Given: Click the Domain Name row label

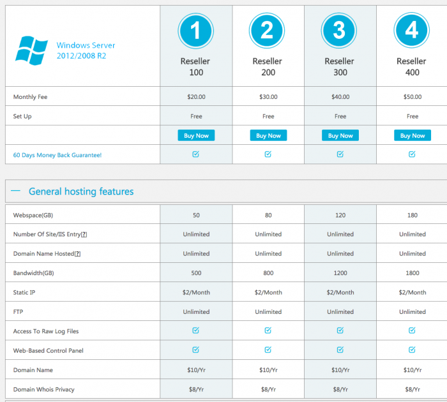Looking at the screenshot, I should [x=33, y=370].
